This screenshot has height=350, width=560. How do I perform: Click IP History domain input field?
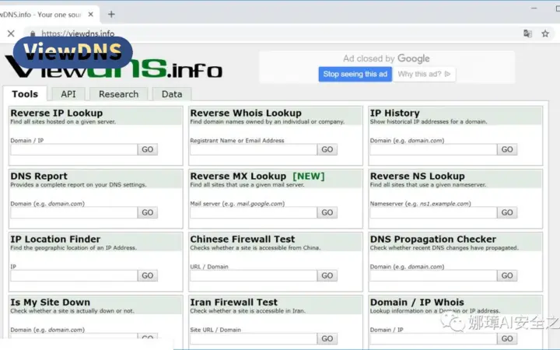tap(433, 149)
